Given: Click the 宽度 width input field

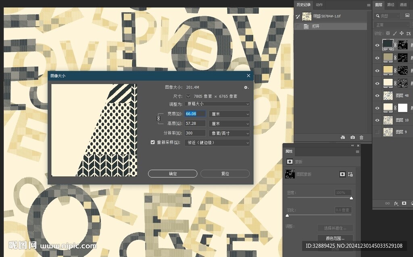Looking at the screenshot, I should coord(195,114).
